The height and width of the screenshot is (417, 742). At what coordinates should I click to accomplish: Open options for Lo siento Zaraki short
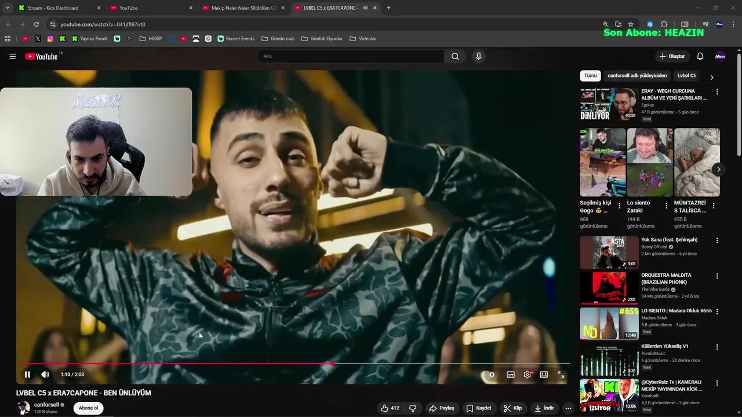point(666,206)
